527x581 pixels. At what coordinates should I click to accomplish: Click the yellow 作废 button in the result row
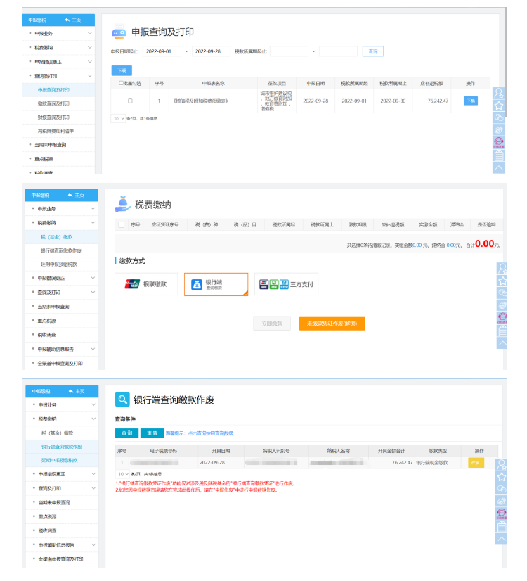pos(476,463)
